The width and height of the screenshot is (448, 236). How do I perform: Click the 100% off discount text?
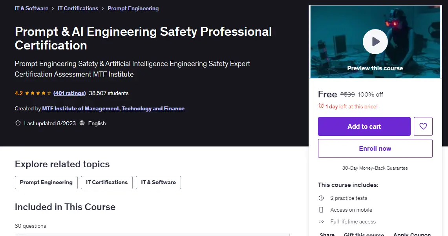click(x=371, y=95)
